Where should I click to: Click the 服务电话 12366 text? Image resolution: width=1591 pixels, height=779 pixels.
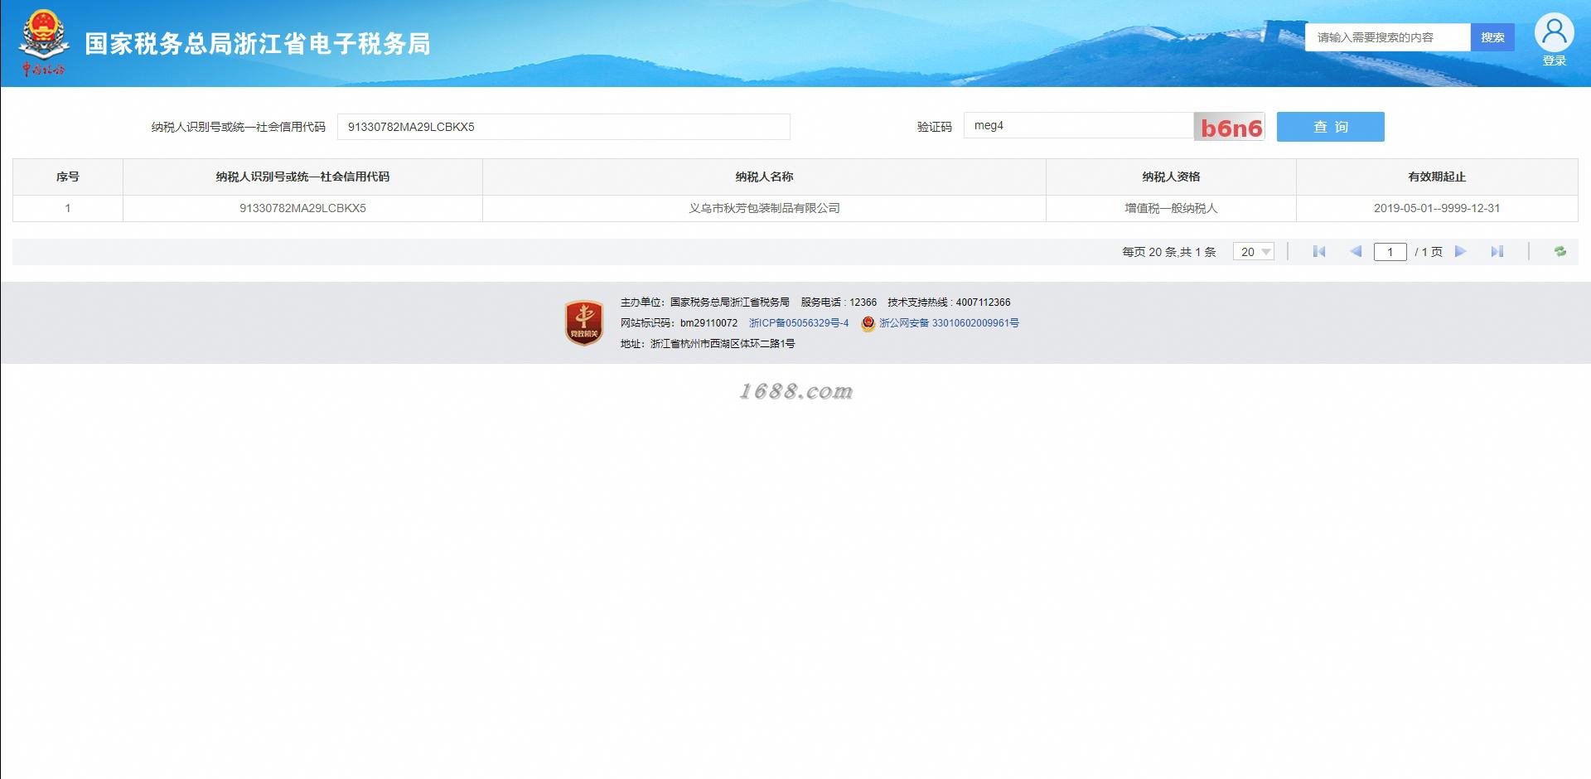point(839,302)
